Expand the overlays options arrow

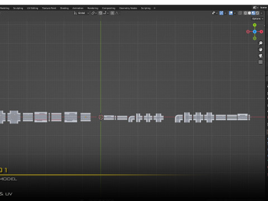(x=234, y=13)
